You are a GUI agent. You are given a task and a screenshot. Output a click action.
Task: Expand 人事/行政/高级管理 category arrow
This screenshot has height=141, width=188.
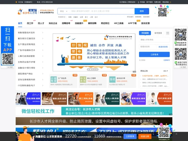coord(43,56)
